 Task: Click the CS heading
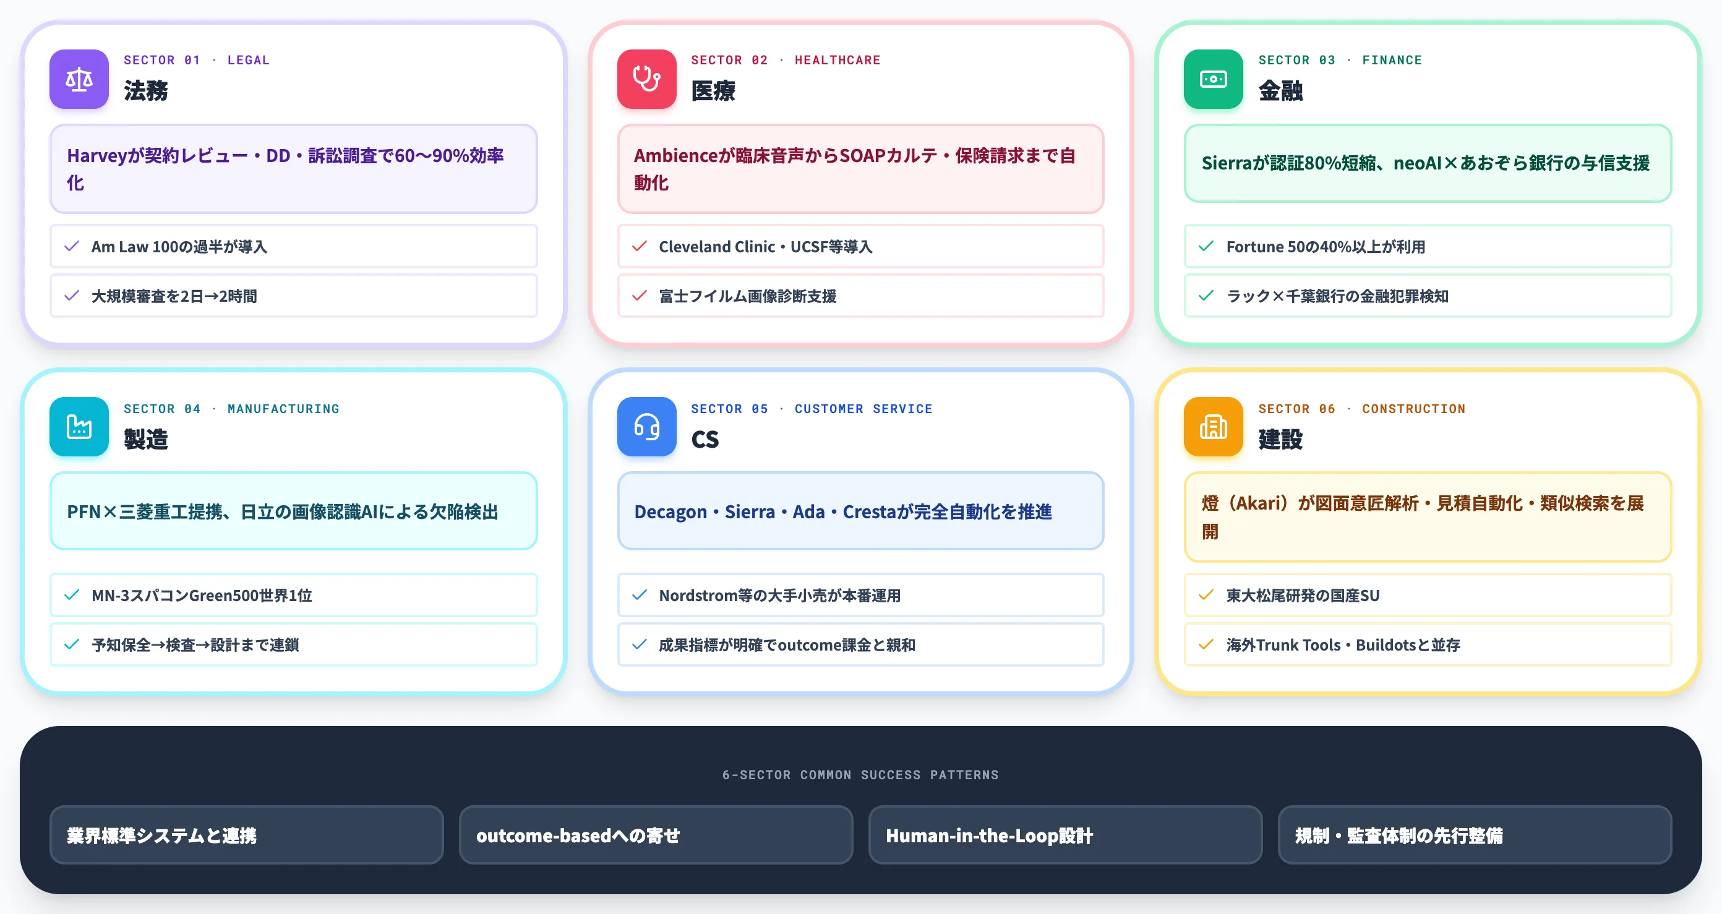[705, 439]
